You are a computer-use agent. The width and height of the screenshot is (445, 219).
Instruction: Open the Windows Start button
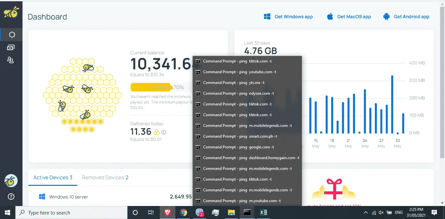(7, 212)
